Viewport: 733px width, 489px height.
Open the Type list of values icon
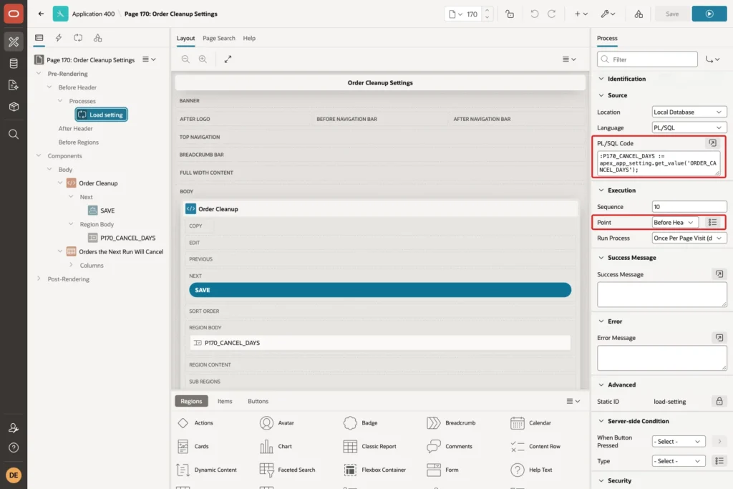[719, 461]
